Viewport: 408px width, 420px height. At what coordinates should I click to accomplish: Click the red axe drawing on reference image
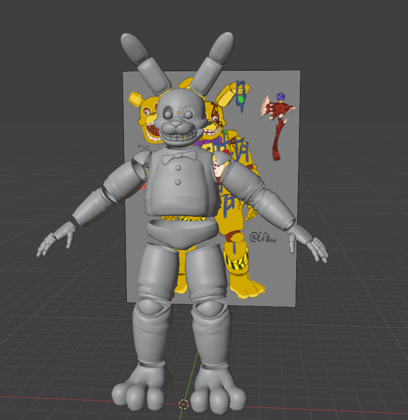(278, 127)
